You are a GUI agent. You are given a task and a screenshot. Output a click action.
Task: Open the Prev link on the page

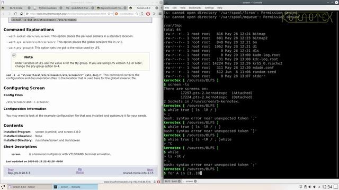(11, 170)
